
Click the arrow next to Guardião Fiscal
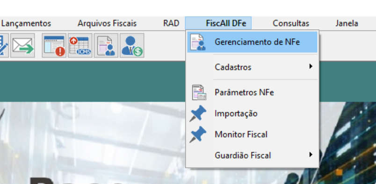coord(311,155)
